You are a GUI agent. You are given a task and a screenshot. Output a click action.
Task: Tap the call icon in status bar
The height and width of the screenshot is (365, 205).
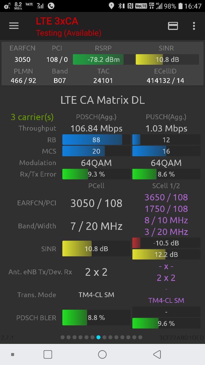[51, 6]
